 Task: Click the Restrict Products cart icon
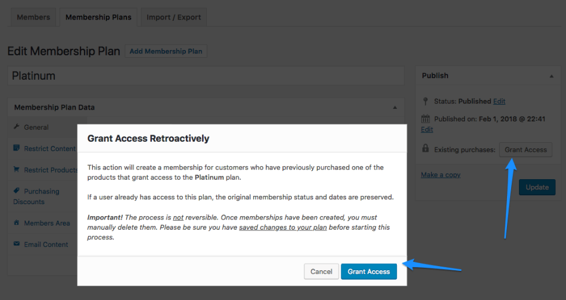pos(16,169)
